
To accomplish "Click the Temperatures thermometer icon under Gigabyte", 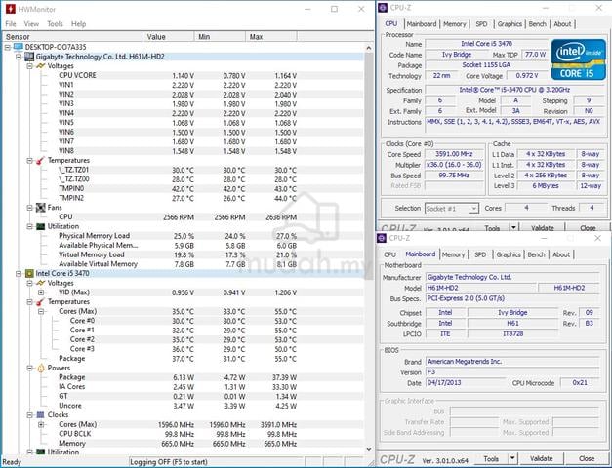I will [x=41, y=160].
